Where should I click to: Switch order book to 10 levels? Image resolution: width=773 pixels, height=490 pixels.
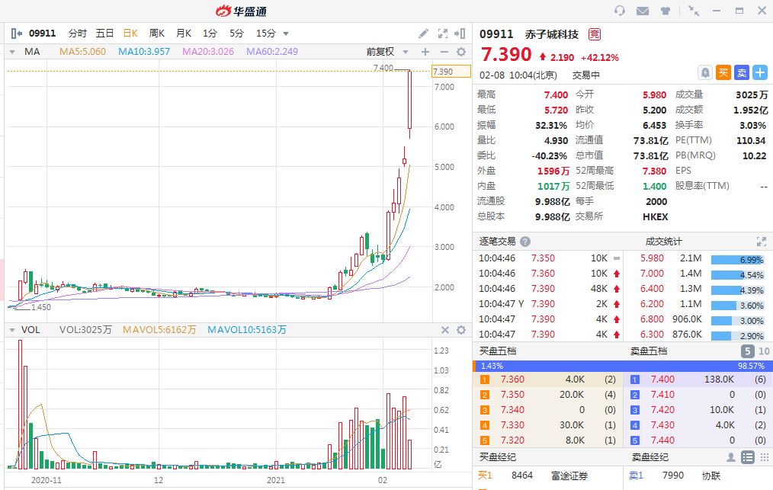[764, 351]
